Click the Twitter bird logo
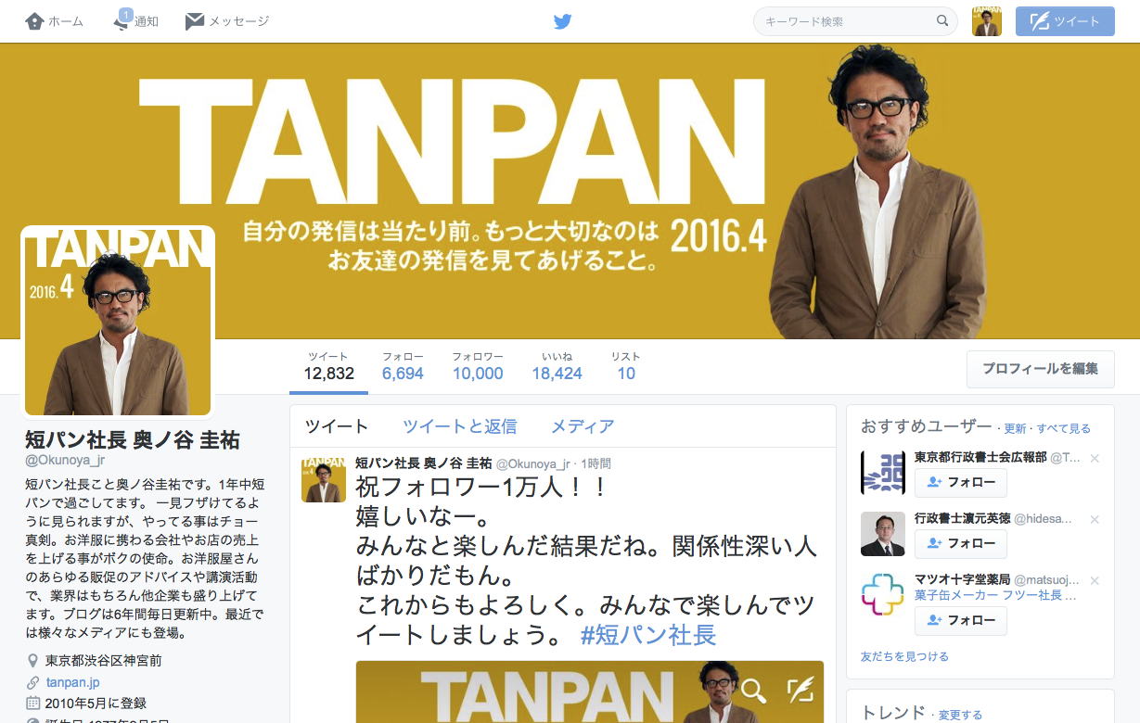1140x723 pixels. pos(562,20)
